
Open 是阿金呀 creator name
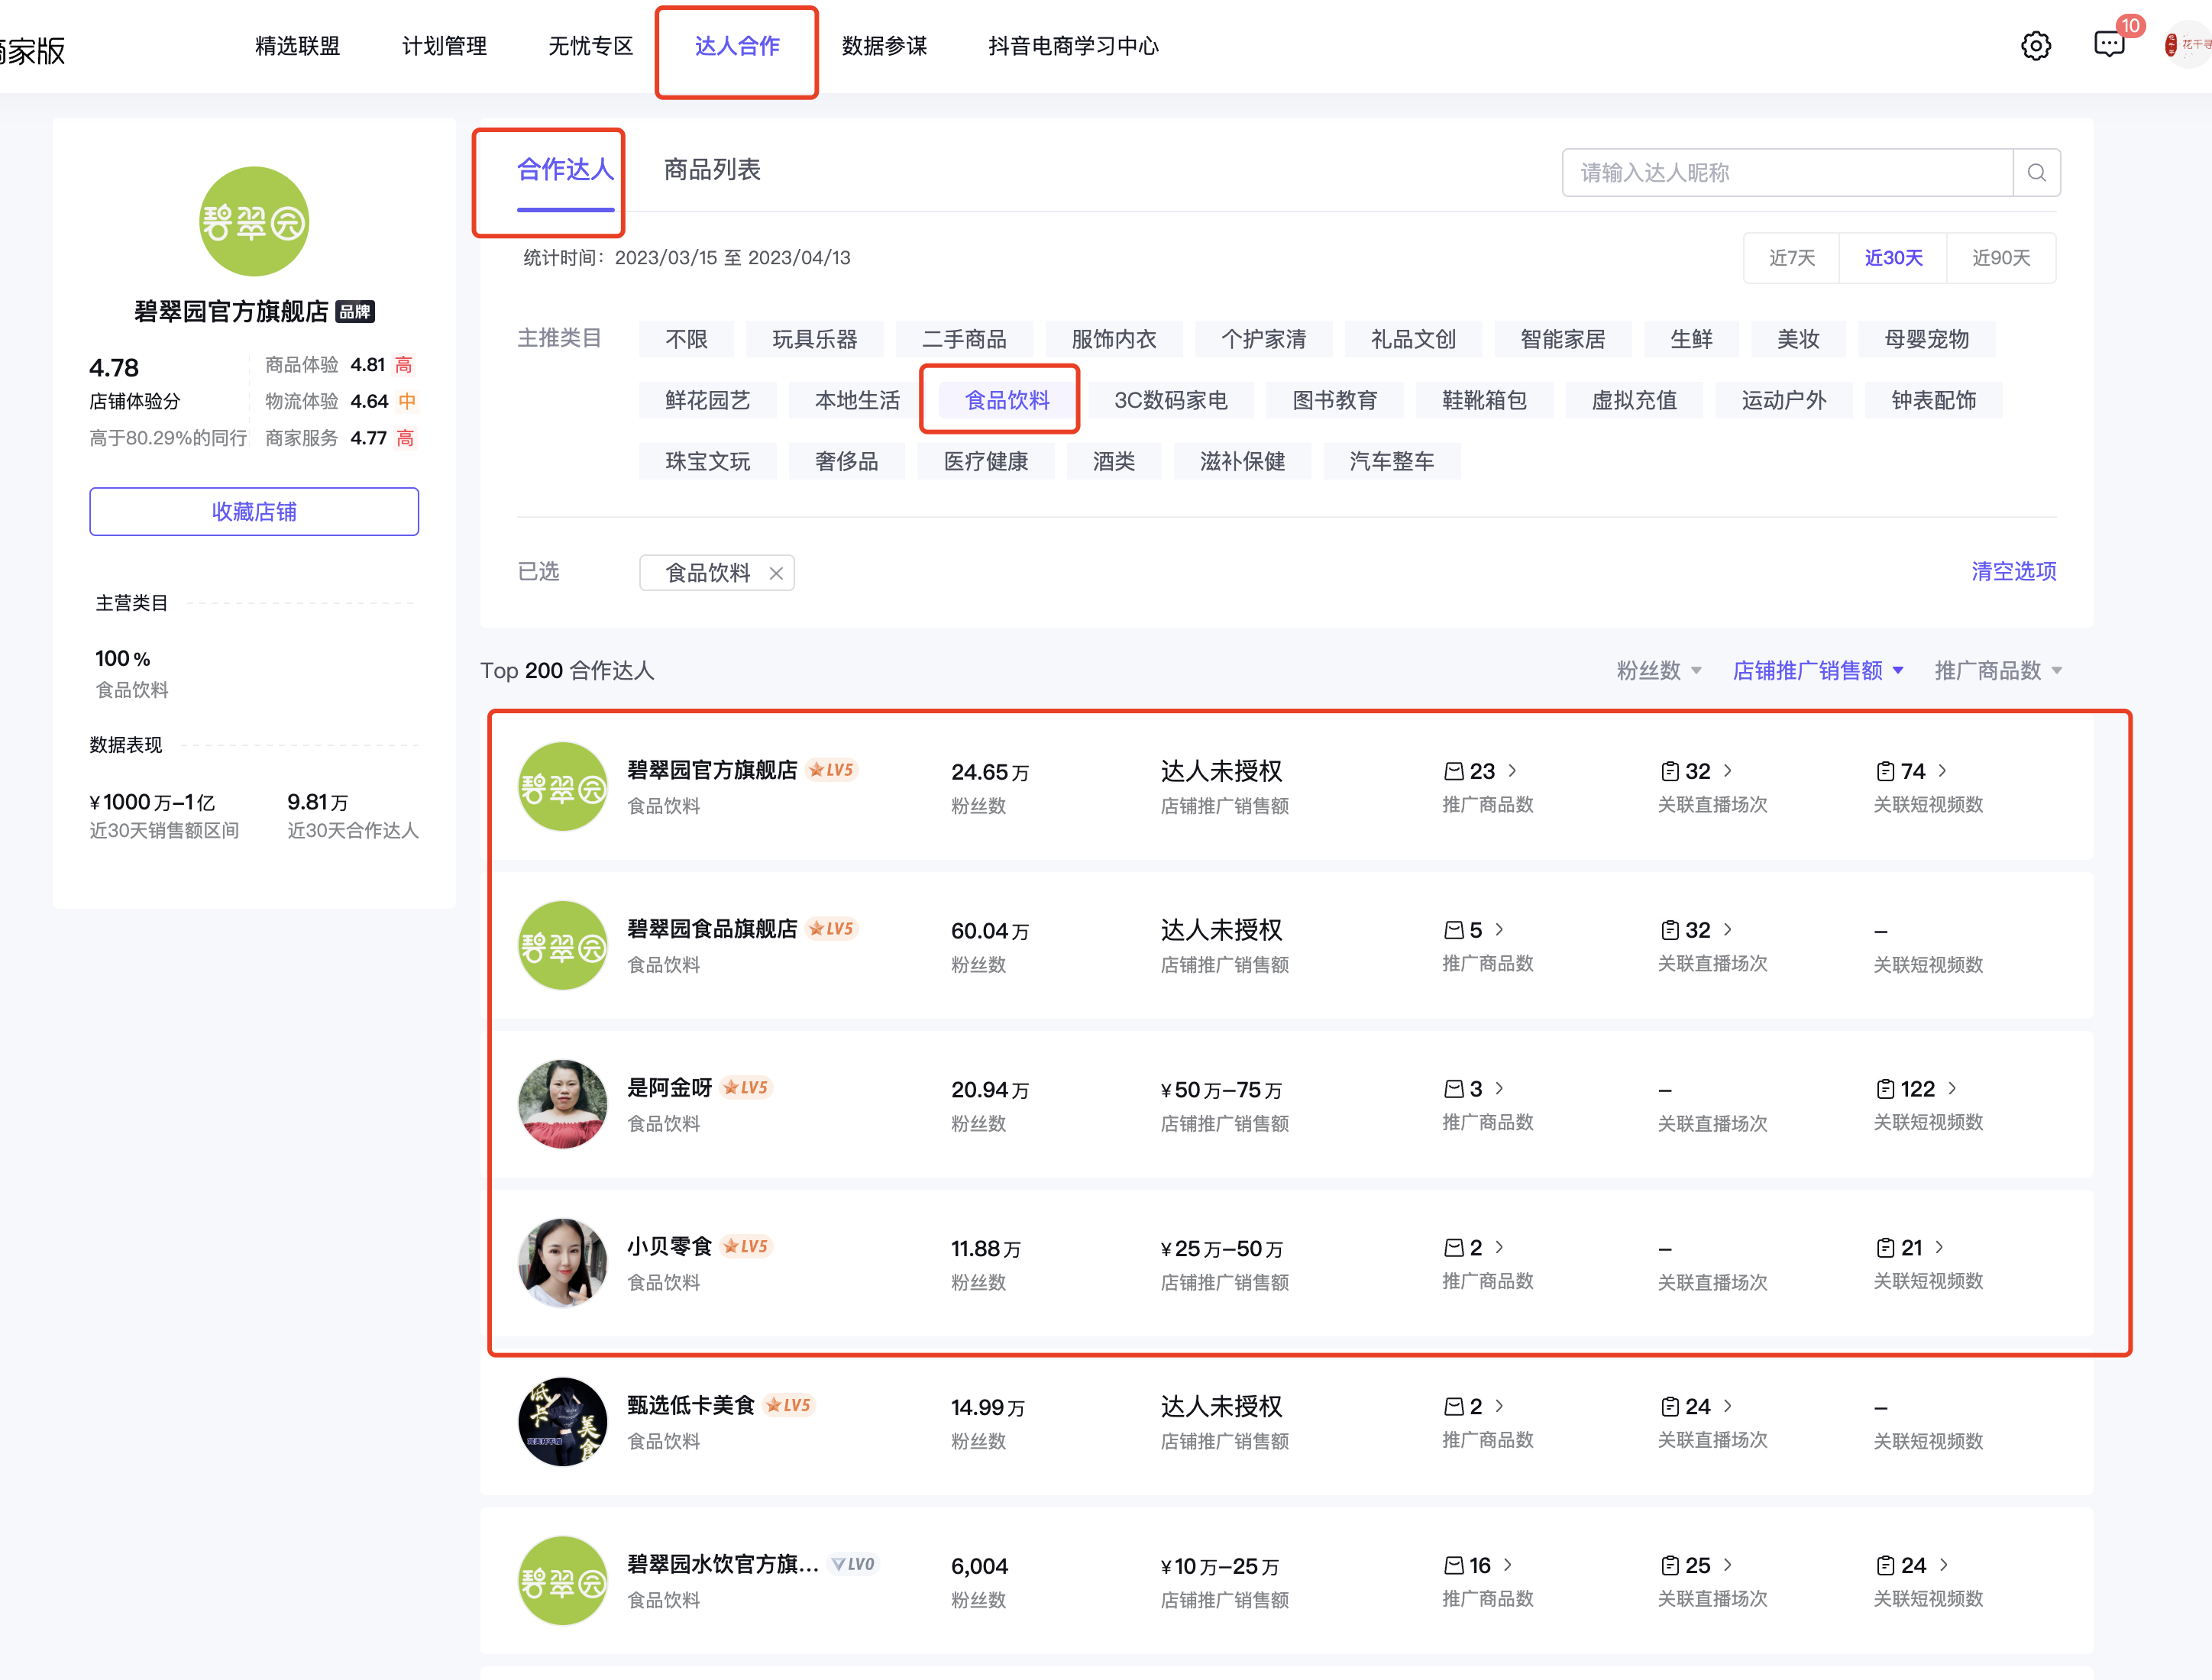(669, 1088)
